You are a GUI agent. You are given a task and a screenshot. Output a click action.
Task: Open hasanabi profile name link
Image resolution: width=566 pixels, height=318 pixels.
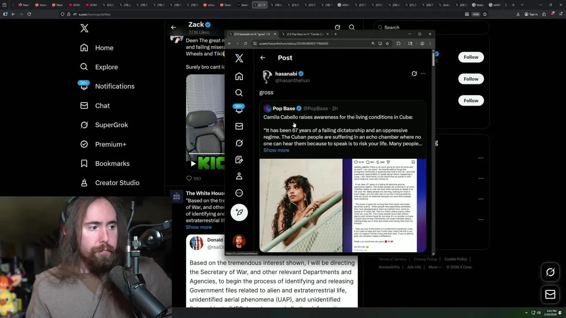click(286, 74)
